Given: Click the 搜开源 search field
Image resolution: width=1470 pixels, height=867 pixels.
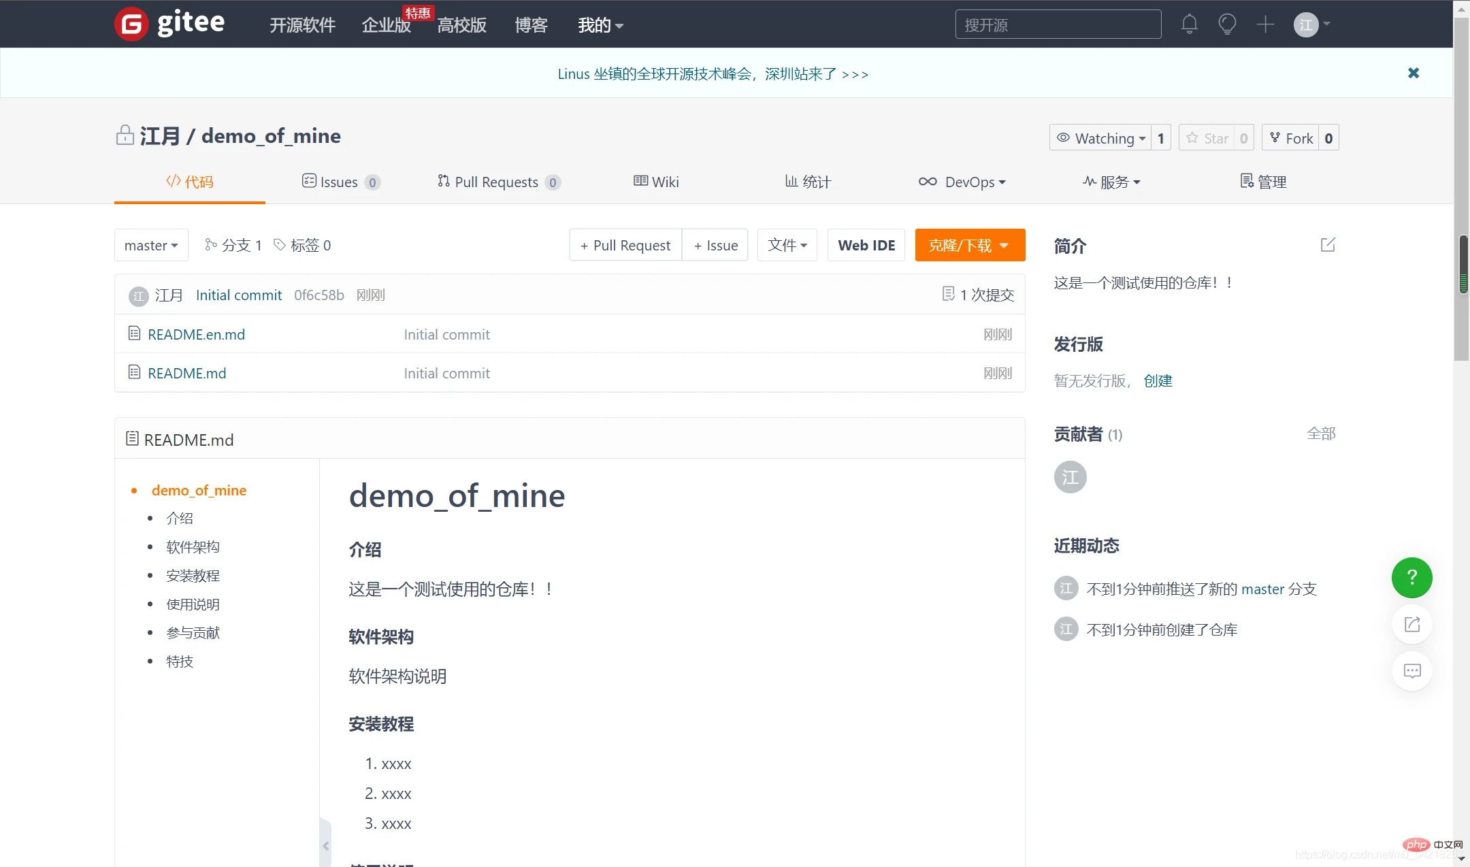Looking at the screenshot, I should pos(1058,25).
